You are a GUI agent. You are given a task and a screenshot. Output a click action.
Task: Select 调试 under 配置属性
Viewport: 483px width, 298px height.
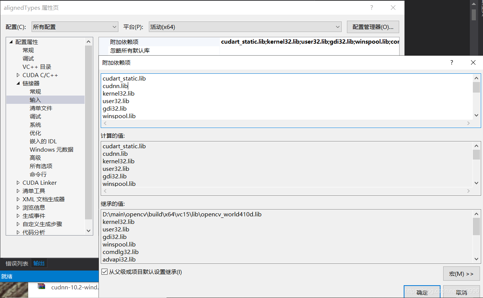28,58
